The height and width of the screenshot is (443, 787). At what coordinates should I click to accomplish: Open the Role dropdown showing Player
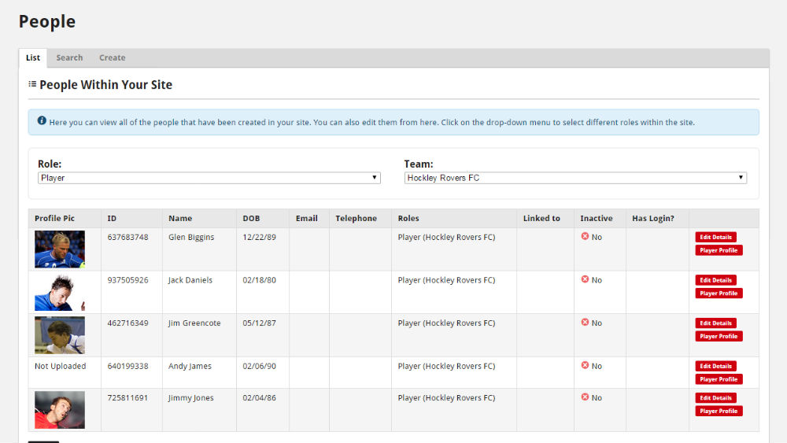209,178
